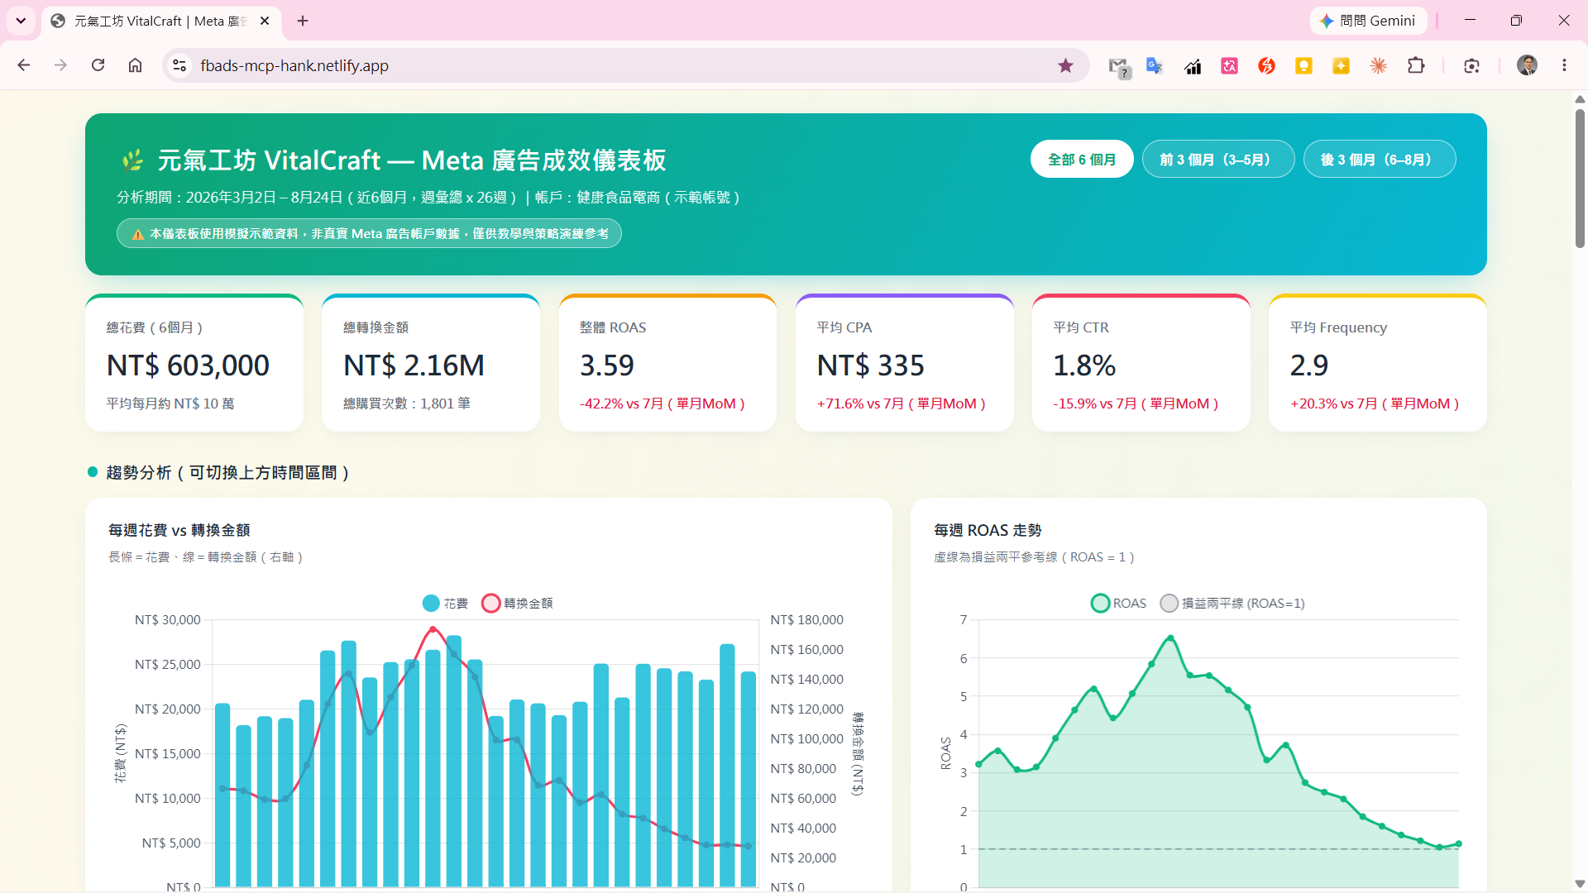Open the browser home page
This screenshot has height=893, width=1588.
click(x=135, y=65)
